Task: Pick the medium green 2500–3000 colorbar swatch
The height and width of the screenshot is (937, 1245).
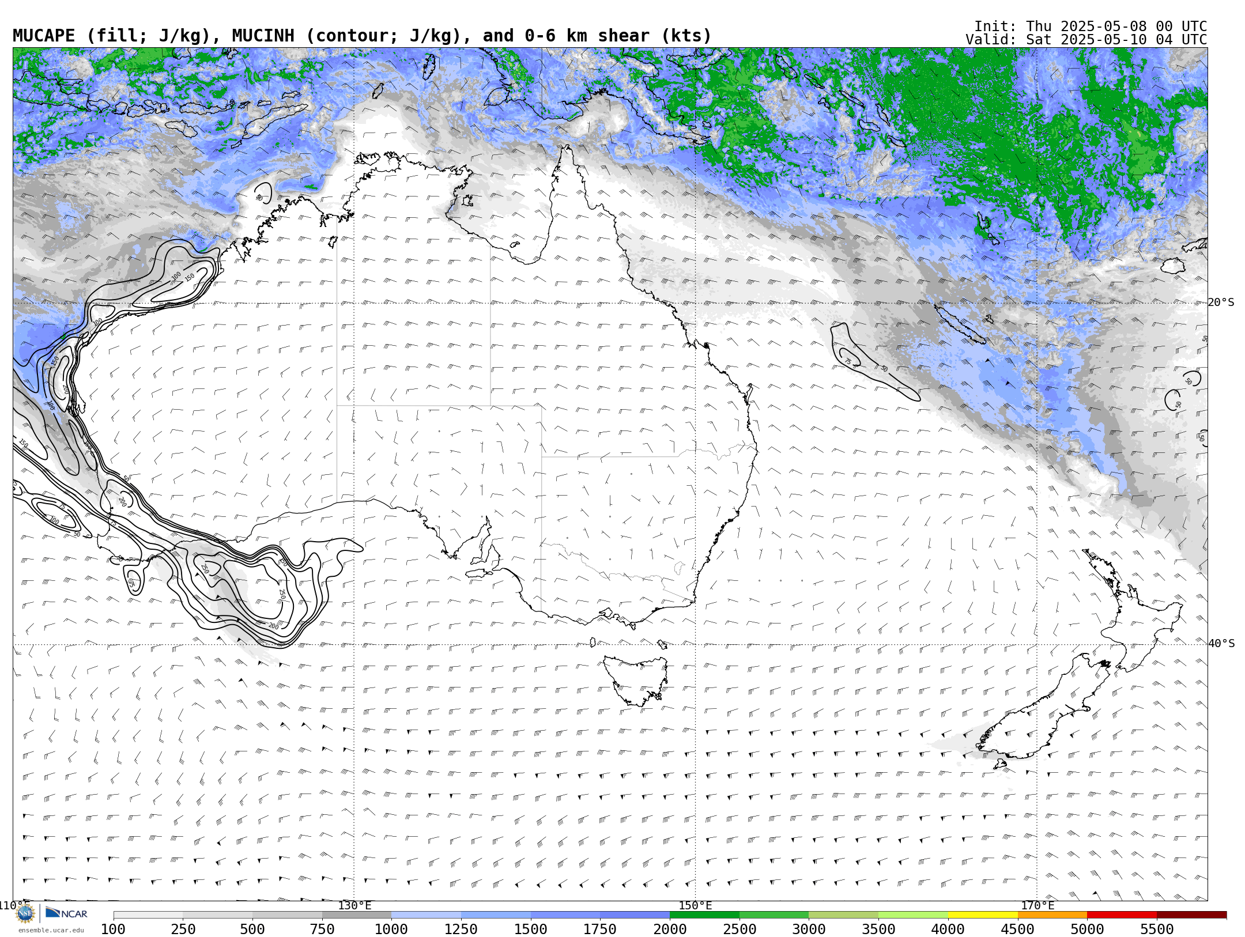Action: pyautogui.click(x=774, y=915)
